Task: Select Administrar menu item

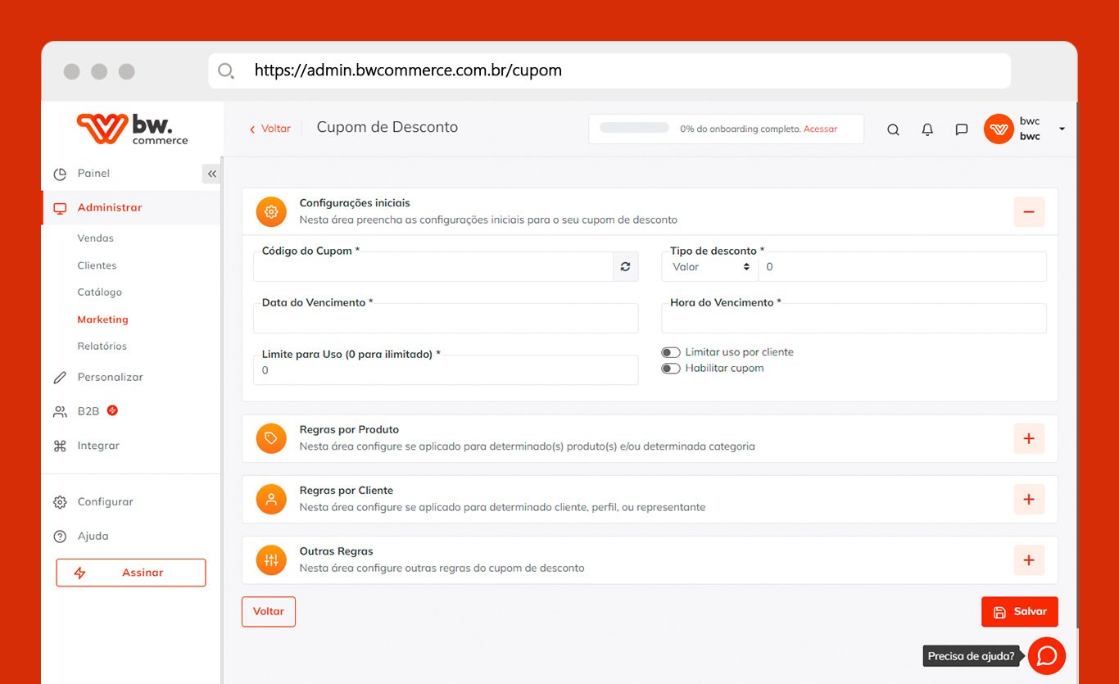Action: click(x=131, y=208)
